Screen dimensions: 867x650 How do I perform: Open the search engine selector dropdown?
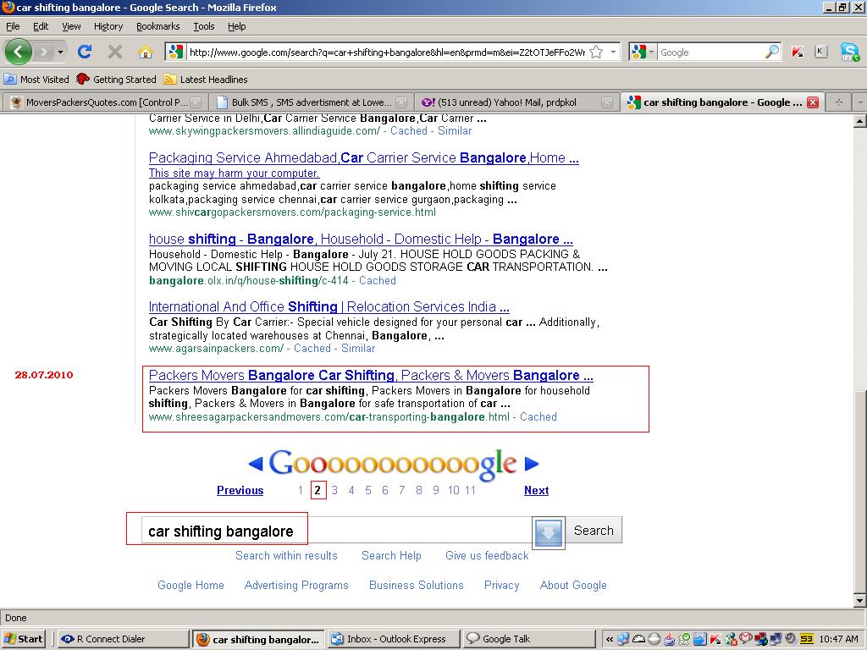[651, 52]
